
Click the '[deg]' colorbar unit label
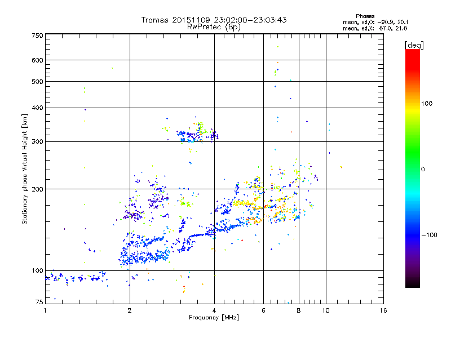click(414, 46)
